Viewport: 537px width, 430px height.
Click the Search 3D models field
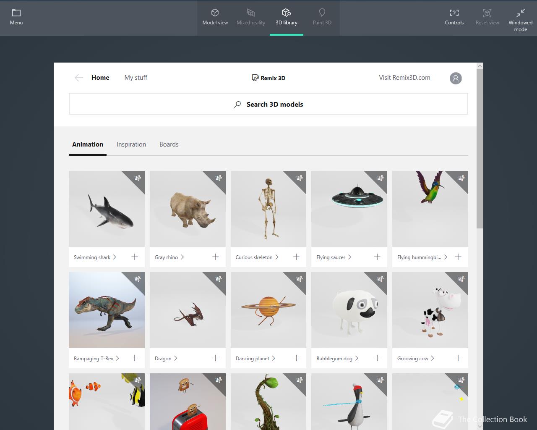[x=268, y=104]
